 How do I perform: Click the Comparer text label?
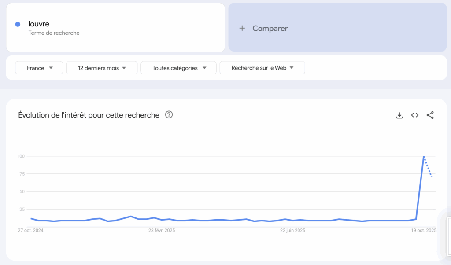click(270, 28)
